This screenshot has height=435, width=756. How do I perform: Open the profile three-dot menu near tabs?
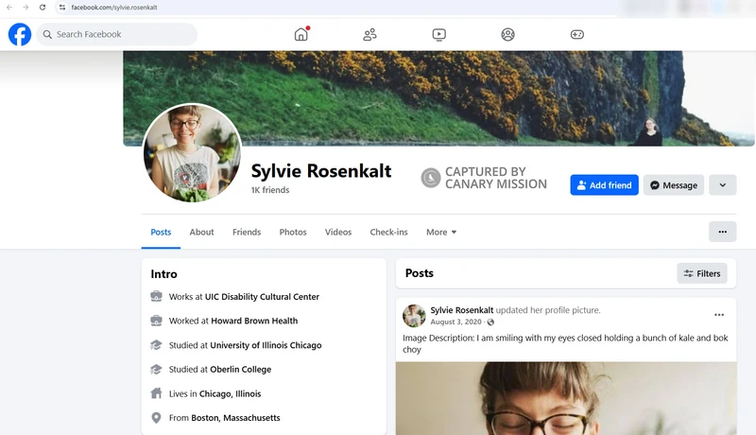[722, 232]
